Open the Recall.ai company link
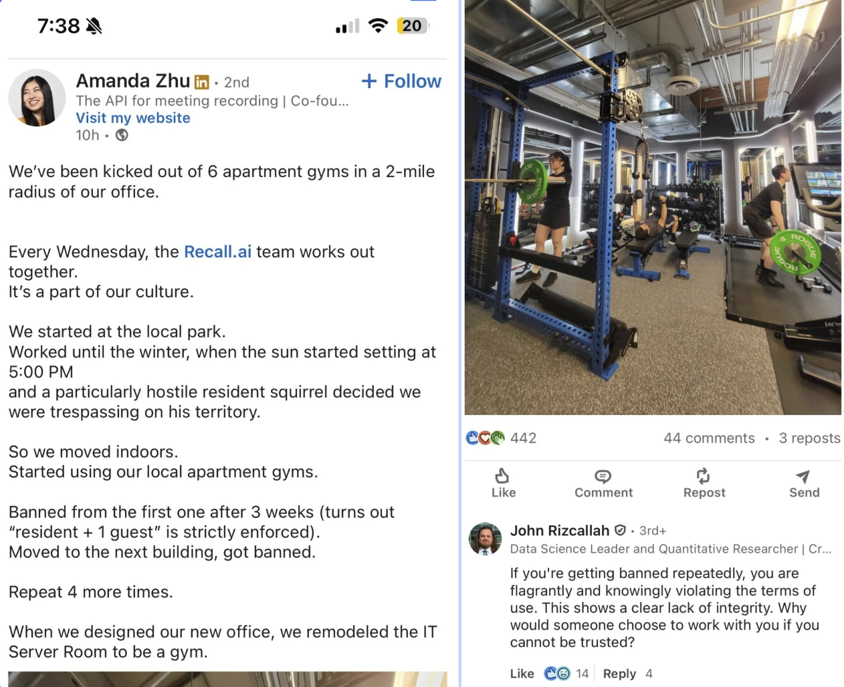Screen dimensions: 844x687 click(217, 252)
